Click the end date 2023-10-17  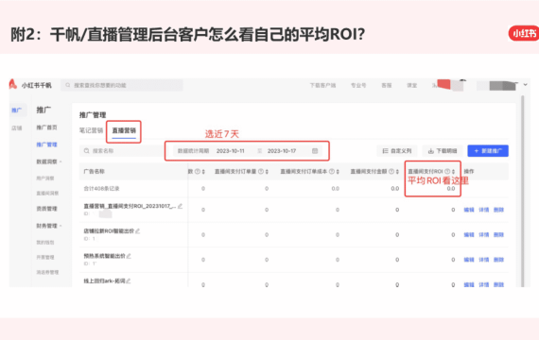(282, 151)
